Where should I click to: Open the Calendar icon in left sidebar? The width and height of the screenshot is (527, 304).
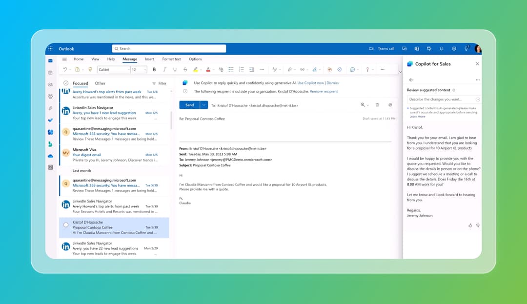pos(50,72)
